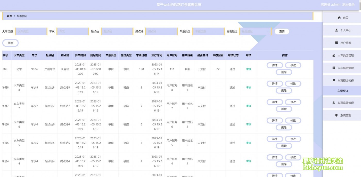Select the 车票预订 submenu item

point(342,91)
